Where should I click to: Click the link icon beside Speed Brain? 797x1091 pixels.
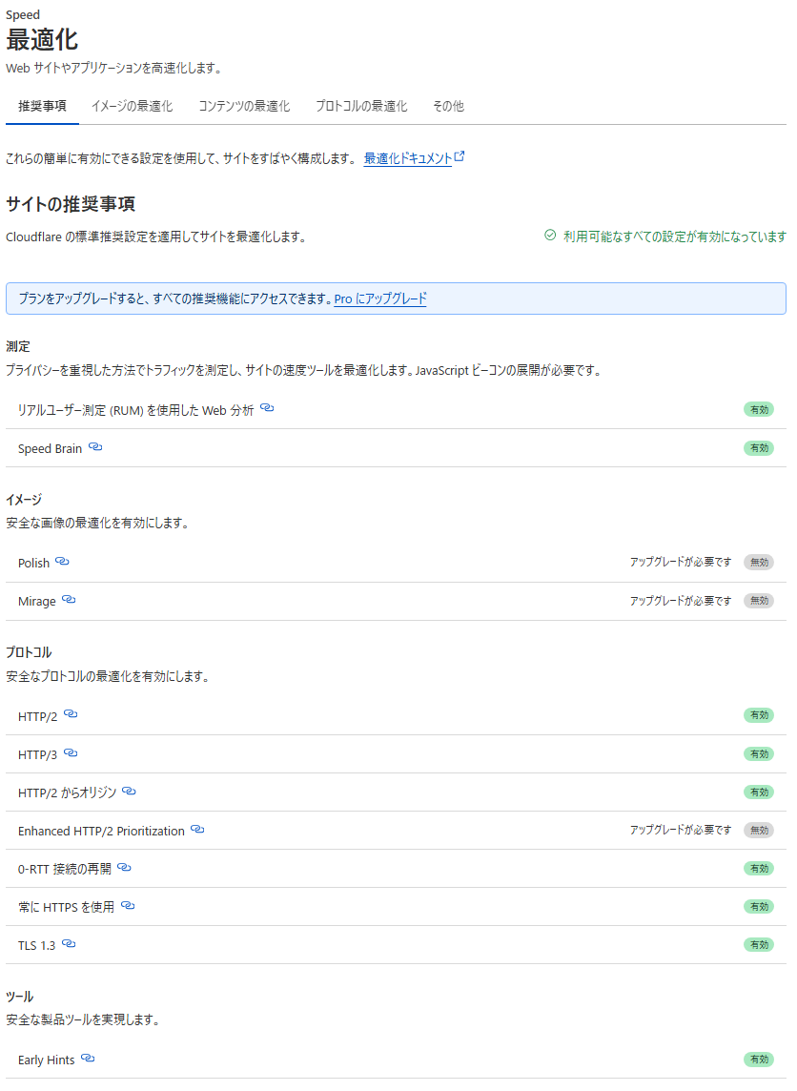95,446
